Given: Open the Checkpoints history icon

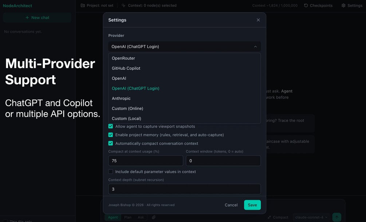Looking at the screenshot, I should tap(306, 5).
